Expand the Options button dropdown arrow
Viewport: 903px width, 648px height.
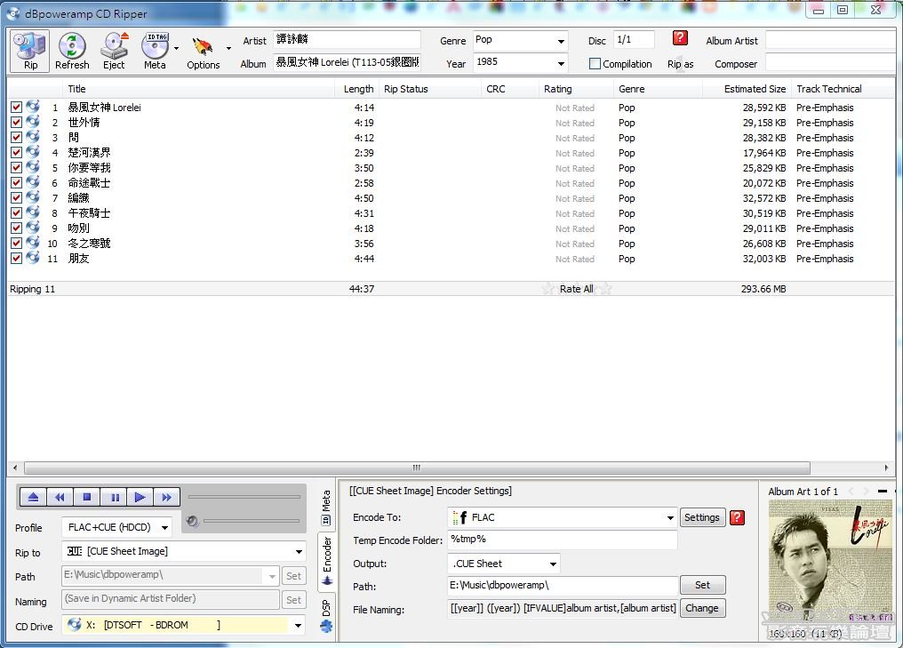click(228, 48)
